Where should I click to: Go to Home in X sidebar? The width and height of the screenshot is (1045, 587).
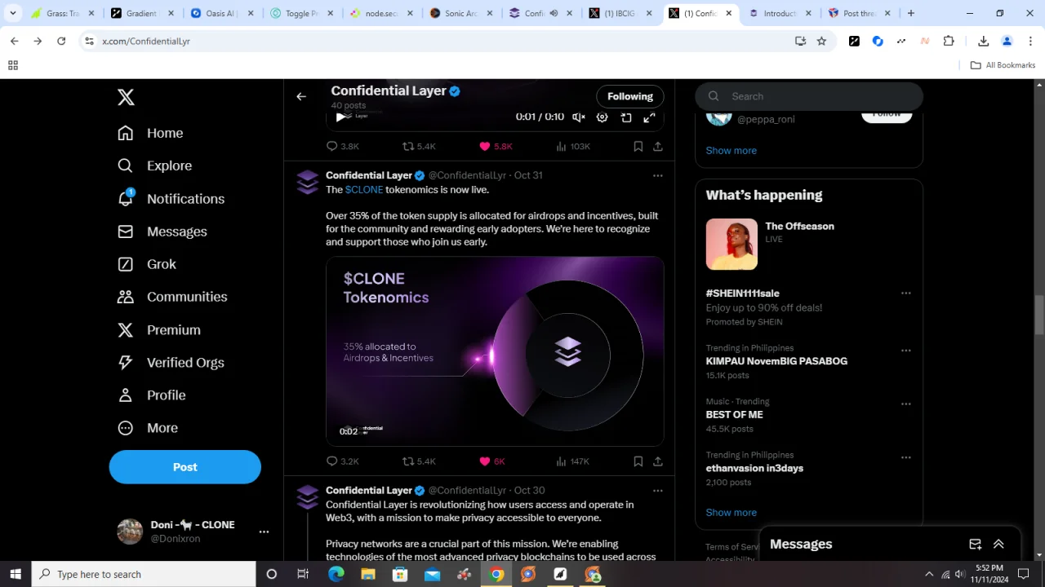click(150, 133)
